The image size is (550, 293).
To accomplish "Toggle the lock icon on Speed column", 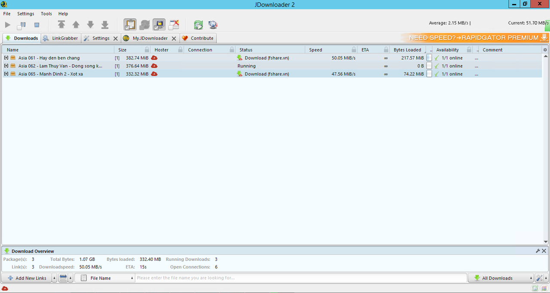I will 354,50.
